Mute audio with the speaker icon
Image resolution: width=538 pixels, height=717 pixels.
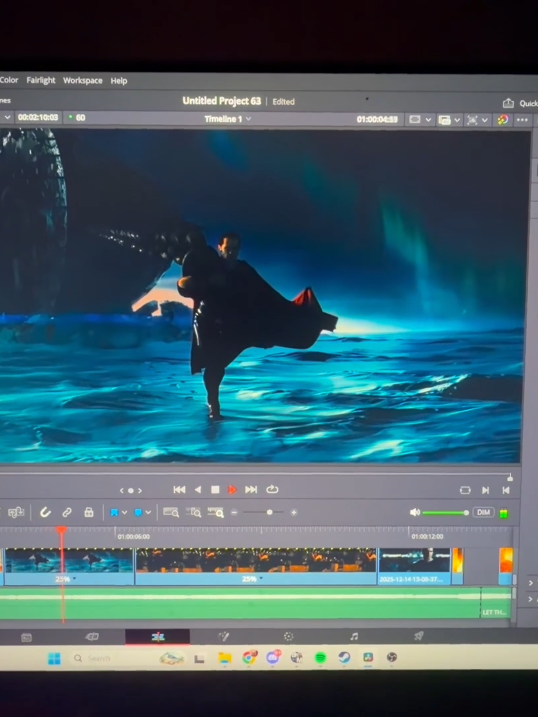click(415, 513)
